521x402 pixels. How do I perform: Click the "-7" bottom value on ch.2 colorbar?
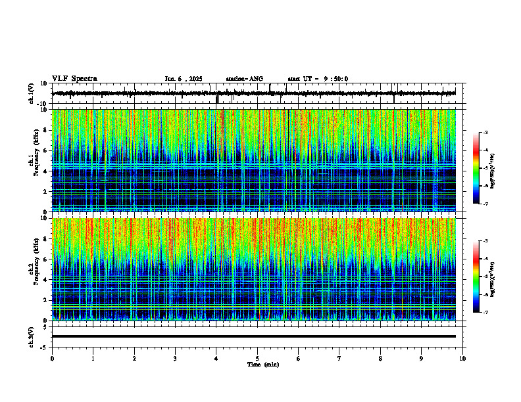(x=485, y=312)
